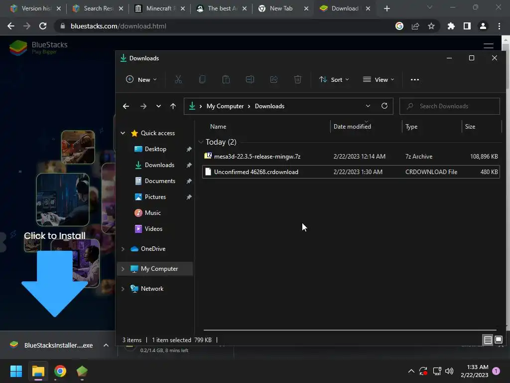
Task: Select Desktop in Quick access
Action: tap(155, 149)
